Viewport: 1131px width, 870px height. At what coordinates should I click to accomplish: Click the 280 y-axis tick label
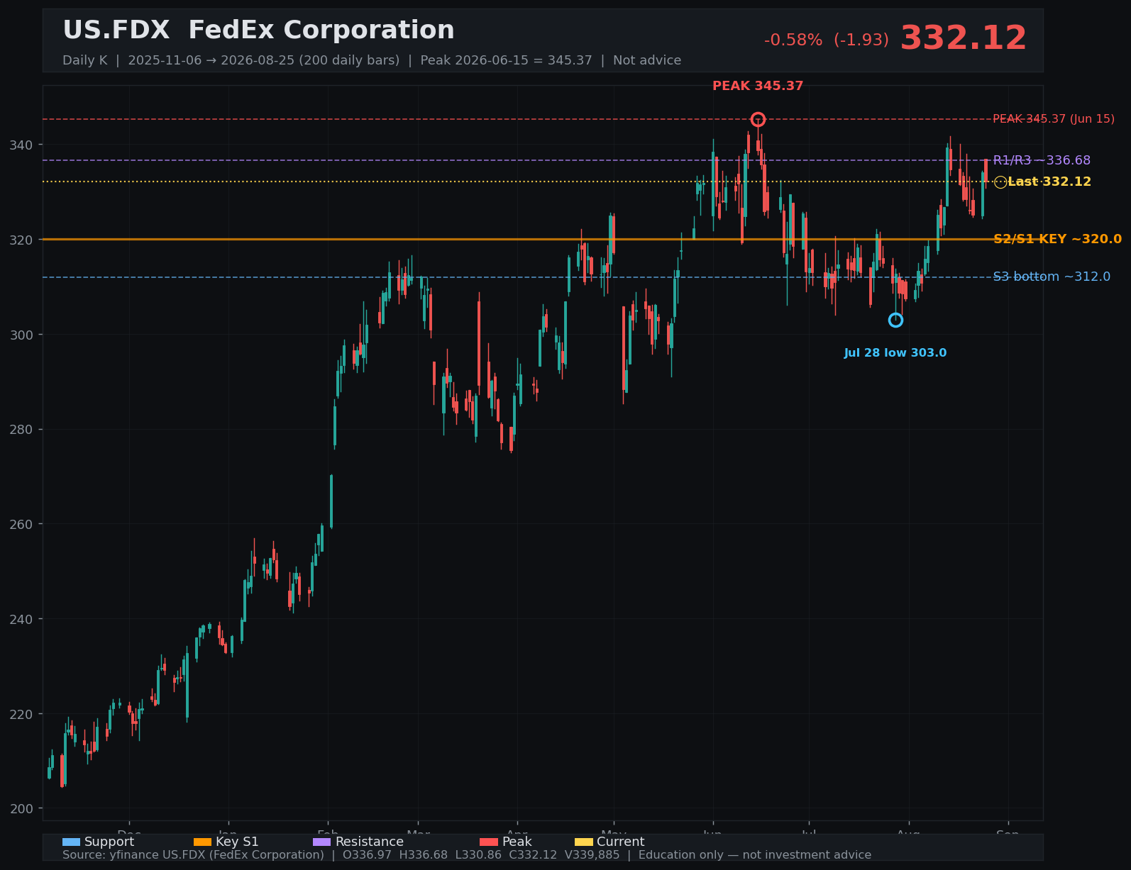pos(23,429)
